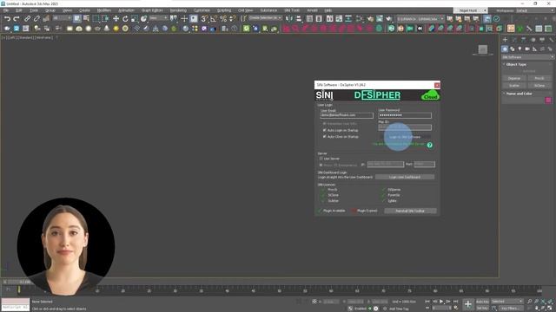Image resolution: width=556 pixels, height=312 pixels.
Task: Go to the end frame
Action: [x=455, y=302]
